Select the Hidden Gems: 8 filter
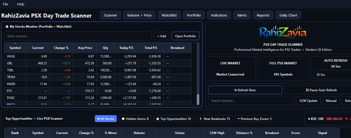The width and height of the screenshot is (351, 138). coord(135,119)
